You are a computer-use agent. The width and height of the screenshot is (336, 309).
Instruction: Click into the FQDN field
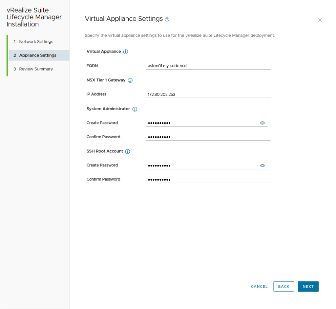(x=208, y=66)
